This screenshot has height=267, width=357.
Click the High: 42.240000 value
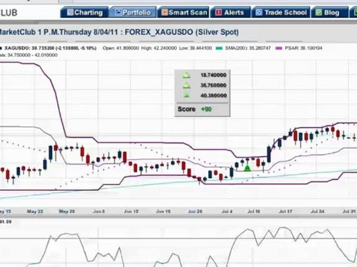pyautogui.click(x=159, y=48)
